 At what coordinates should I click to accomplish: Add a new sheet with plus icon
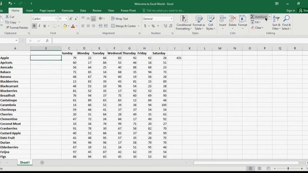pyautogui.click(x=42, y=162)
